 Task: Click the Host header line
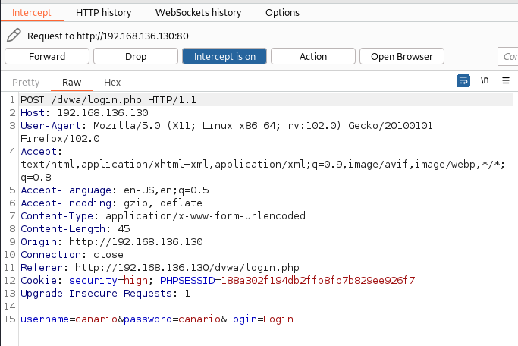tap(84, 113)
